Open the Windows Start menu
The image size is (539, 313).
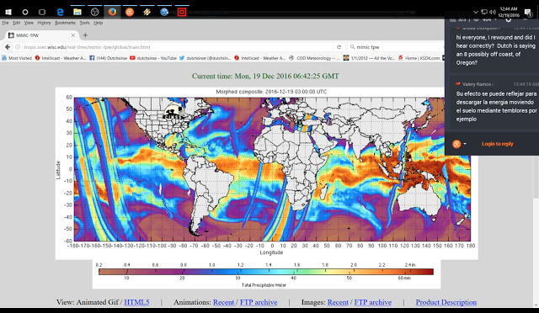[x=8, y=12]
